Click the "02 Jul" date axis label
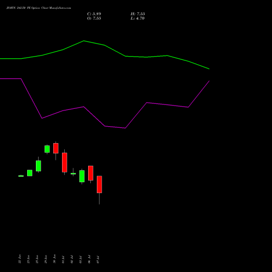Image resolution: width=272 pixels, height=272 pixels. (72, 259)
